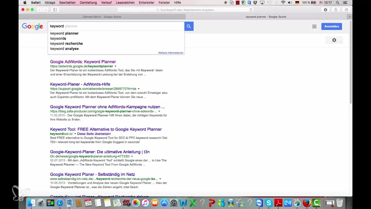Reload the page in address bar

tap(251, 10)
